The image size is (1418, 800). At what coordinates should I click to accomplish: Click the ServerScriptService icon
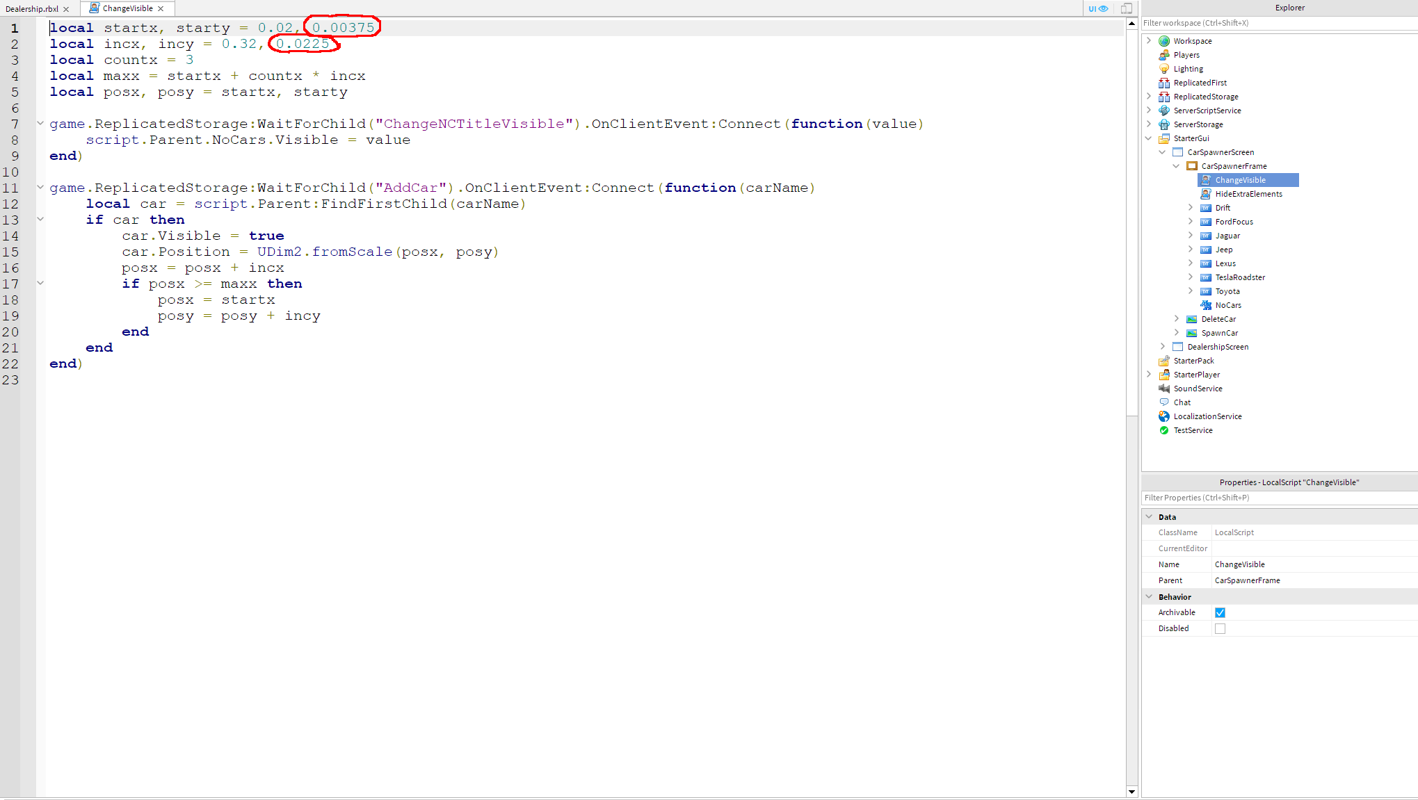(1164, 111)
